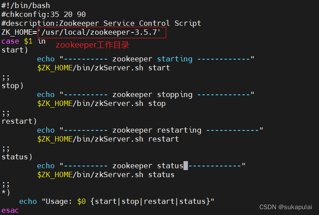Click the ZK_HOME variable name
The height and width of the screenshot is (215, 319).
tap(17, 32)
